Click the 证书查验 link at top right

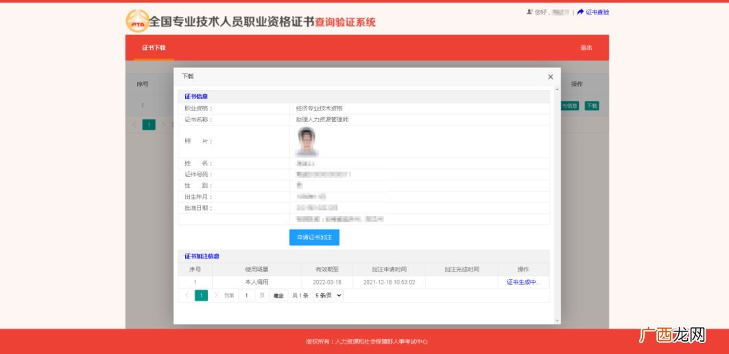click(x=597, y=12)
